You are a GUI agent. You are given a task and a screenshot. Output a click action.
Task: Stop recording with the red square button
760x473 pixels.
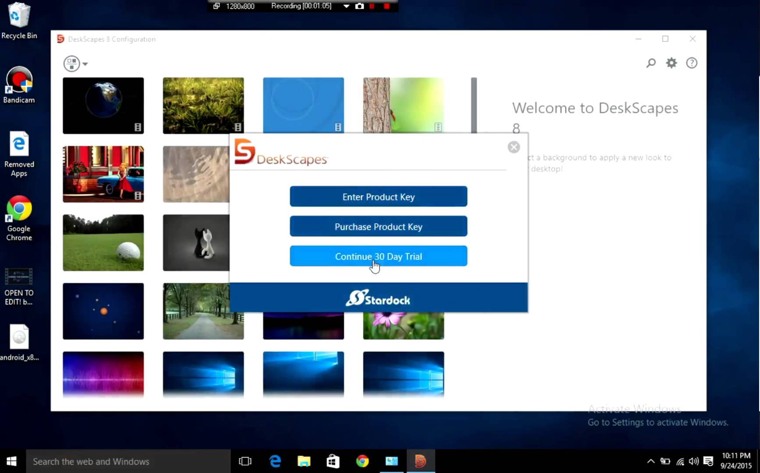coord(387,6)
